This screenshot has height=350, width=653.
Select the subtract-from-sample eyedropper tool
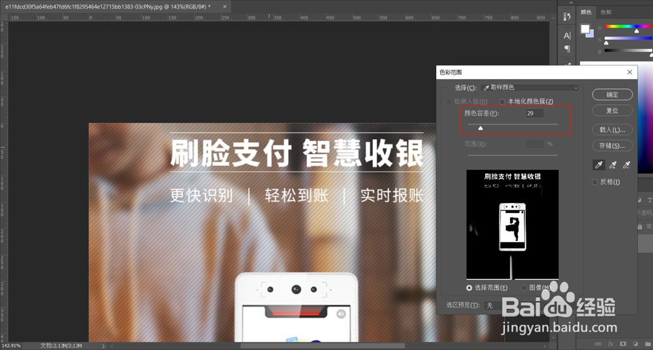(626, 165)
